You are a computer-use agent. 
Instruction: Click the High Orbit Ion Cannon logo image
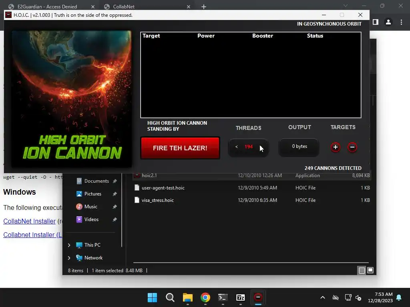72,99
